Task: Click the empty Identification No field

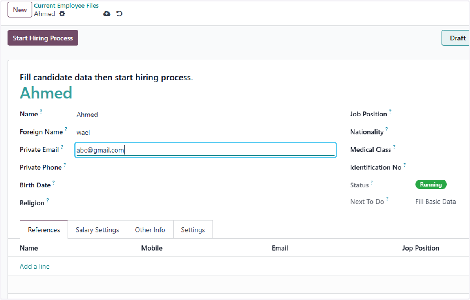Action: pyautogui.click(x=443, y=167)
